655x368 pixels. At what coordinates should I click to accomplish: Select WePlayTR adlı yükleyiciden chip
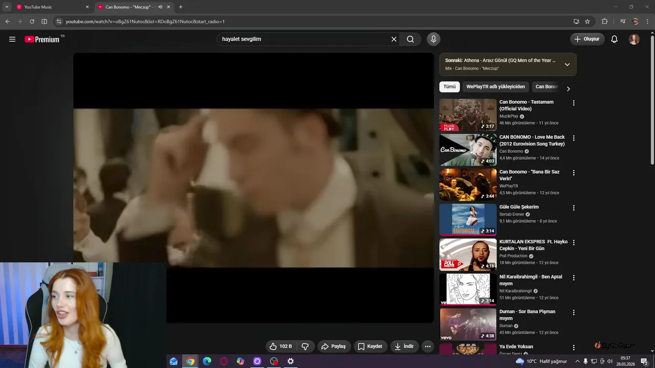(x=495, y=87)
